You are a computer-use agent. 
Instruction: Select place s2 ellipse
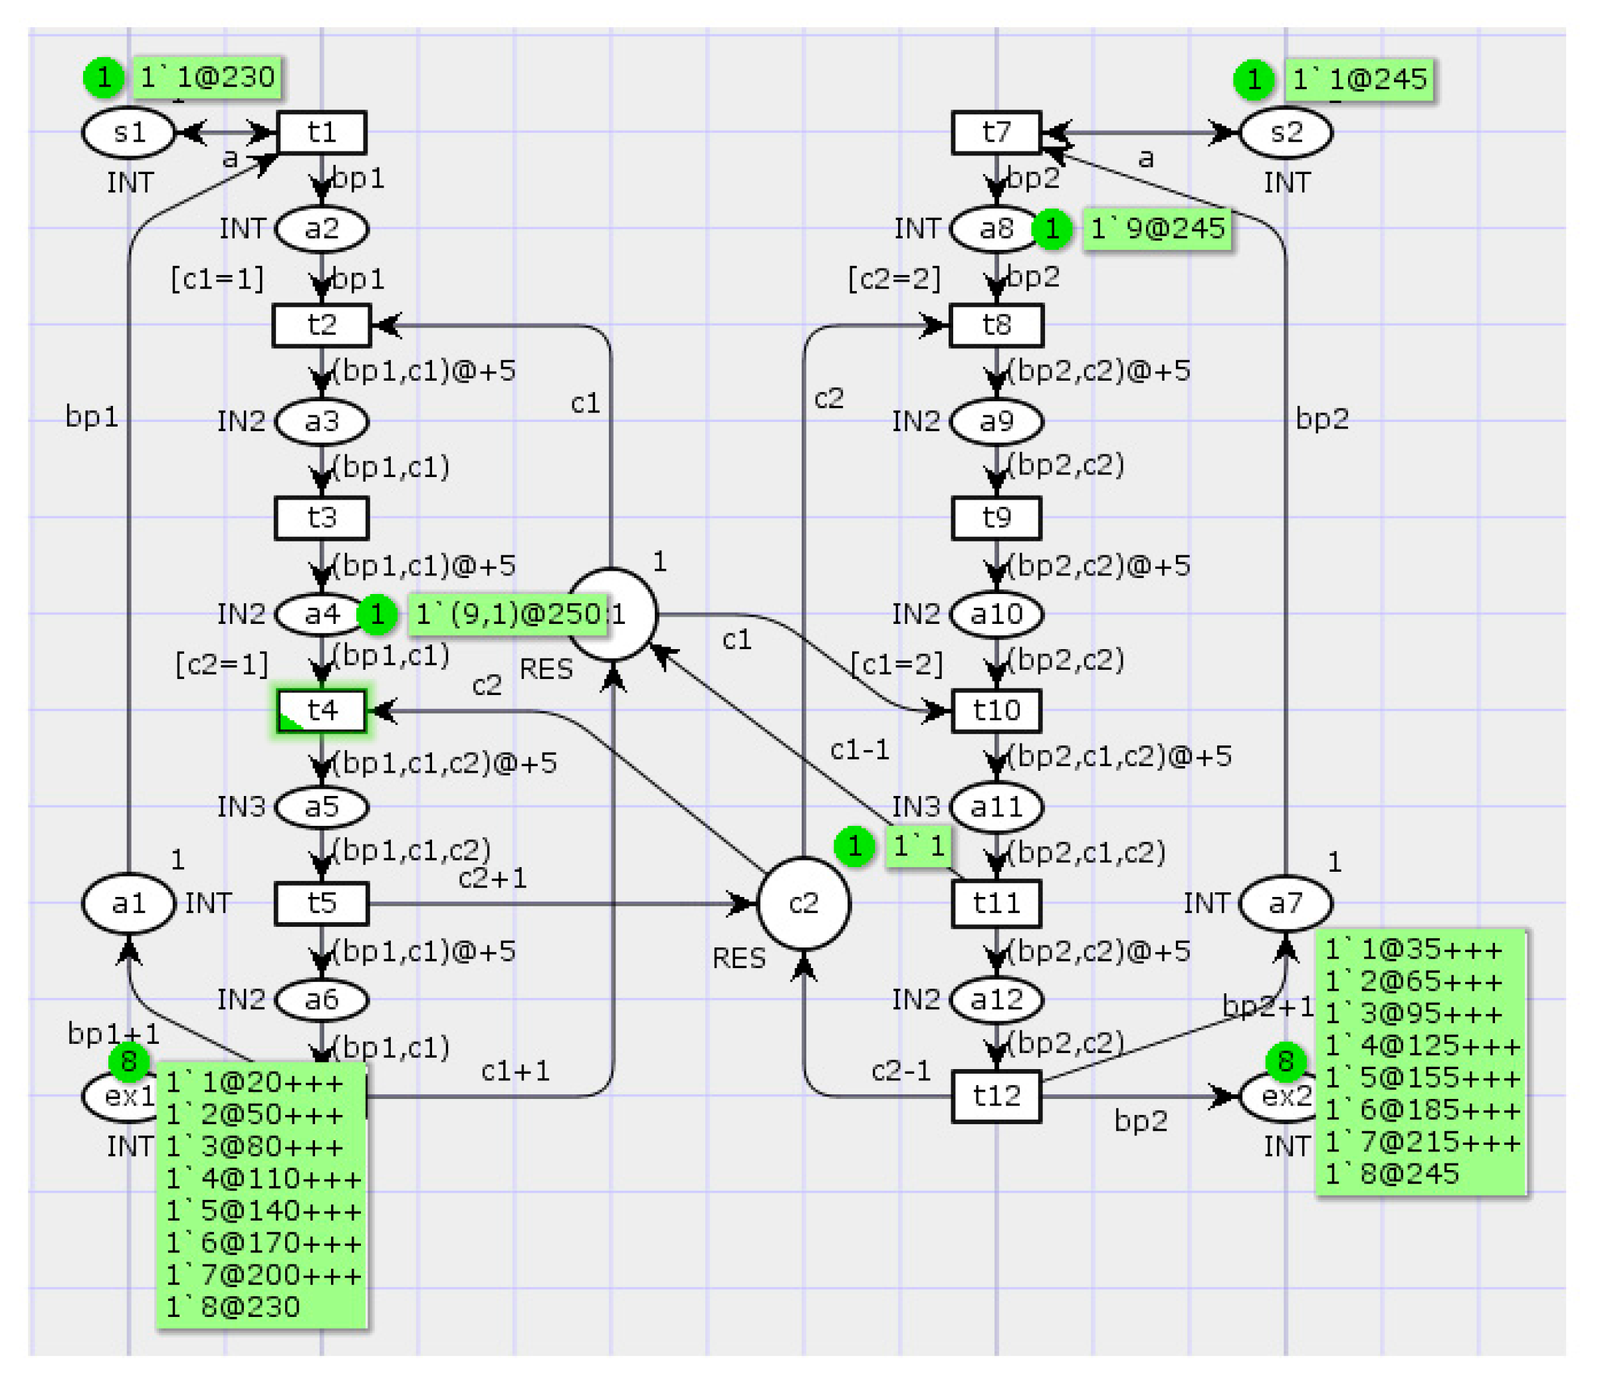[x=1286, y=132]
